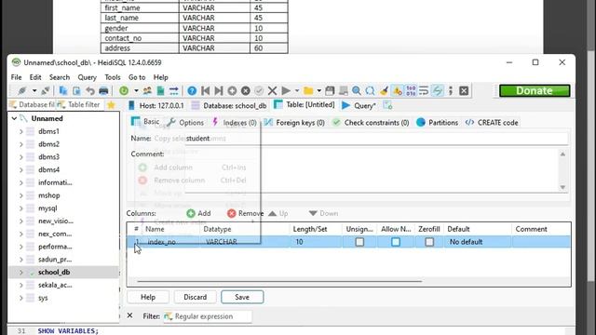Viewport: 596px width, 335px height.
Task: Click the yellow star favorites icon
Action: point(111,105)
